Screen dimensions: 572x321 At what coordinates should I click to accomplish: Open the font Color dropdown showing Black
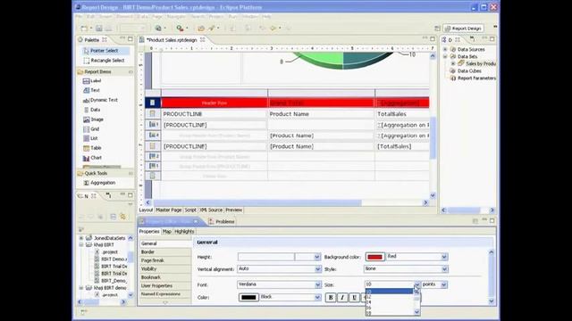click(x=317, y=297)
